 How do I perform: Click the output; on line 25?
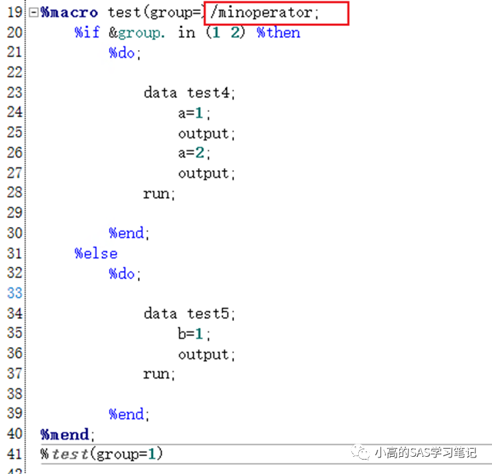pyautogui.click(x=207, y=133)
